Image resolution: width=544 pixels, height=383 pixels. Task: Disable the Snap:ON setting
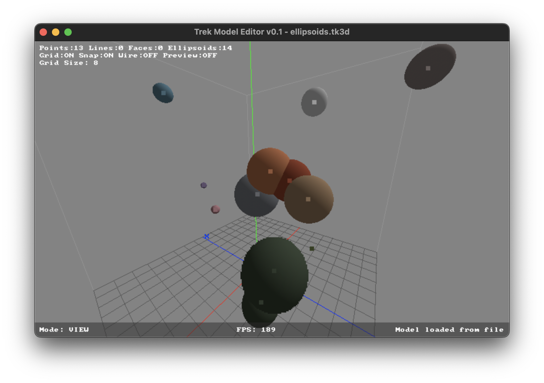(96, 55)
